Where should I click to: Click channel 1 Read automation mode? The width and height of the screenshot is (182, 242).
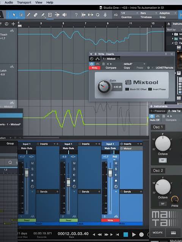(x=27, y=220)
